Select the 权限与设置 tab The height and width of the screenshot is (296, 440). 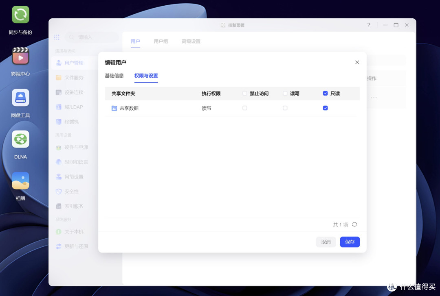pyautogui.click(x=146, y=76)
